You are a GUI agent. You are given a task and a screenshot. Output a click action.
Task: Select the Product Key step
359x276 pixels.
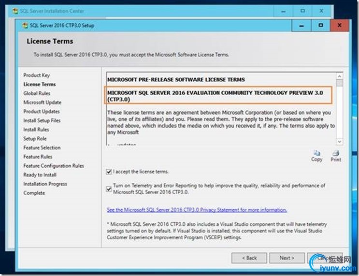[36, 75]
